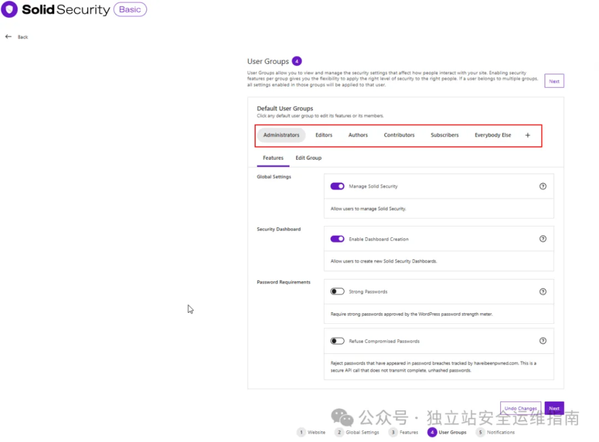The image size is (599, 442).
Task: Click 'Reject passwords that have appeared' description
Action: (433, 367)
